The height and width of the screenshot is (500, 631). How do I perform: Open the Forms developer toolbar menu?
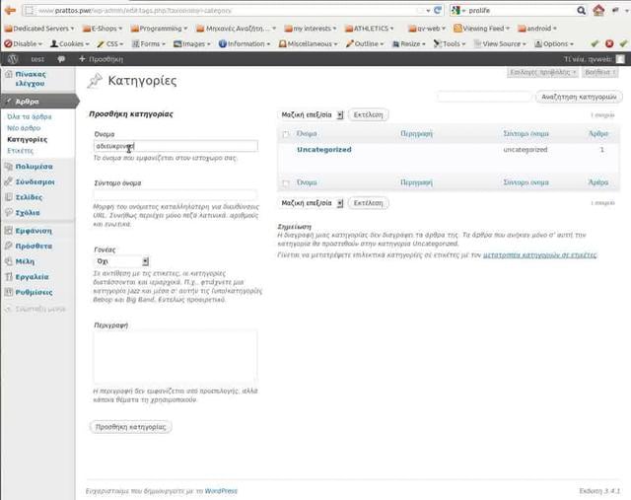coord(149,43)
